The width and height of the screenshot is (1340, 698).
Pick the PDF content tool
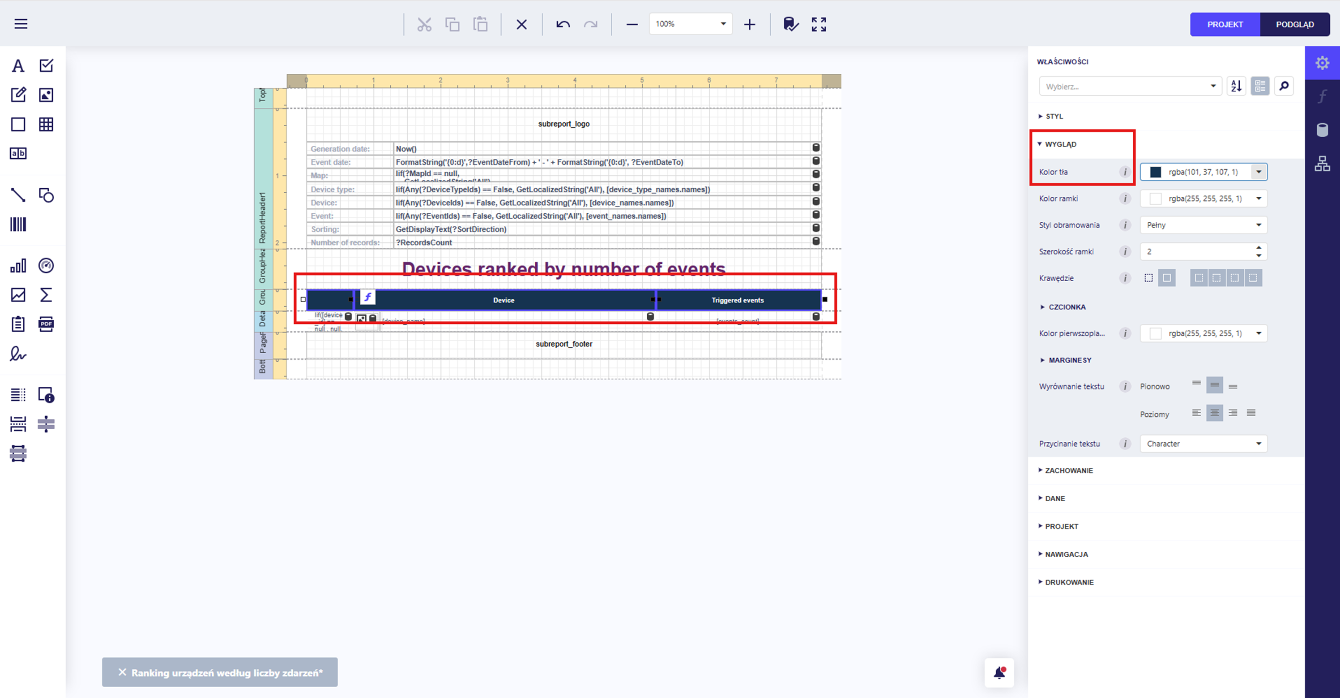(x=46, y=324)
